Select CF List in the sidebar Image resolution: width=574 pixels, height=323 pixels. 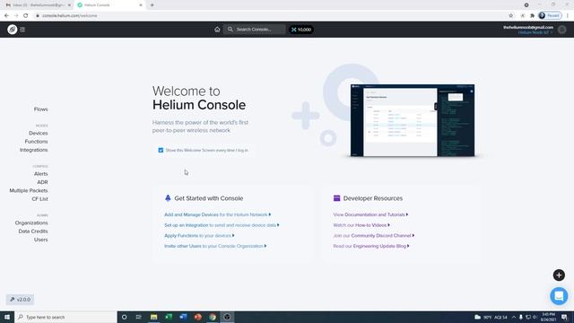pos(39,199)
